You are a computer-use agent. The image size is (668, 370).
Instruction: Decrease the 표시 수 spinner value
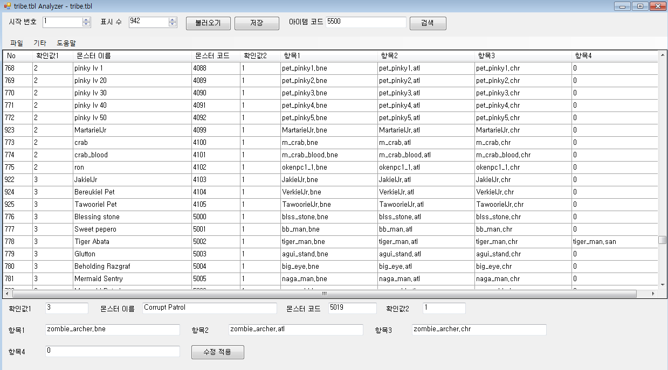[x=173, y=25]
